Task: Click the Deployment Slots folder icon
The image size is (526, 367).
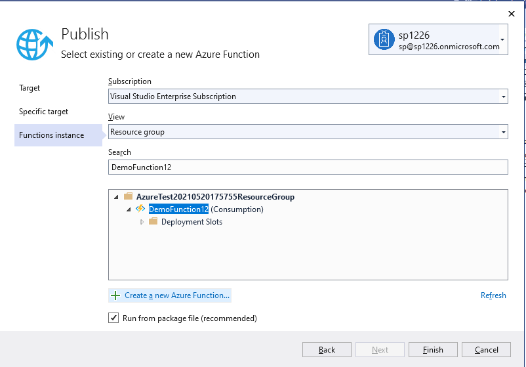Action: tap(153, 221)
